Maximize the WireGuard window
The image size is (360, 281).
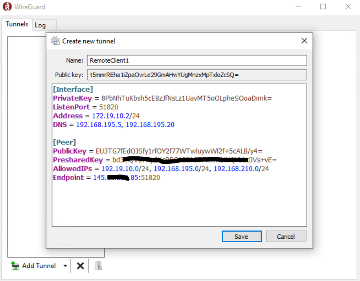click(323, 7)
